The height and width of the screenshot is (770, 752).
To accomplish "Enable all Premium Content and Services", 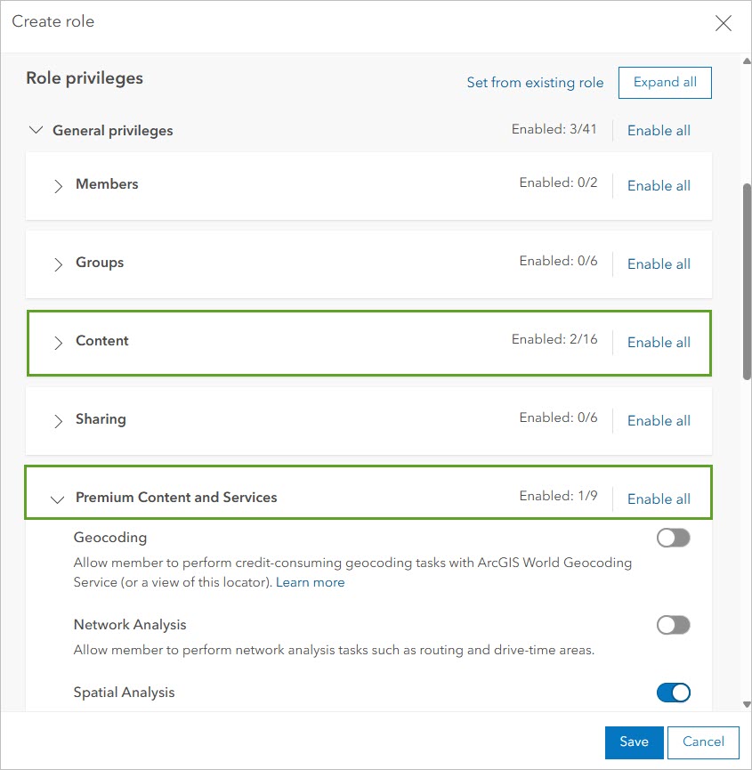I will (659, 498).
